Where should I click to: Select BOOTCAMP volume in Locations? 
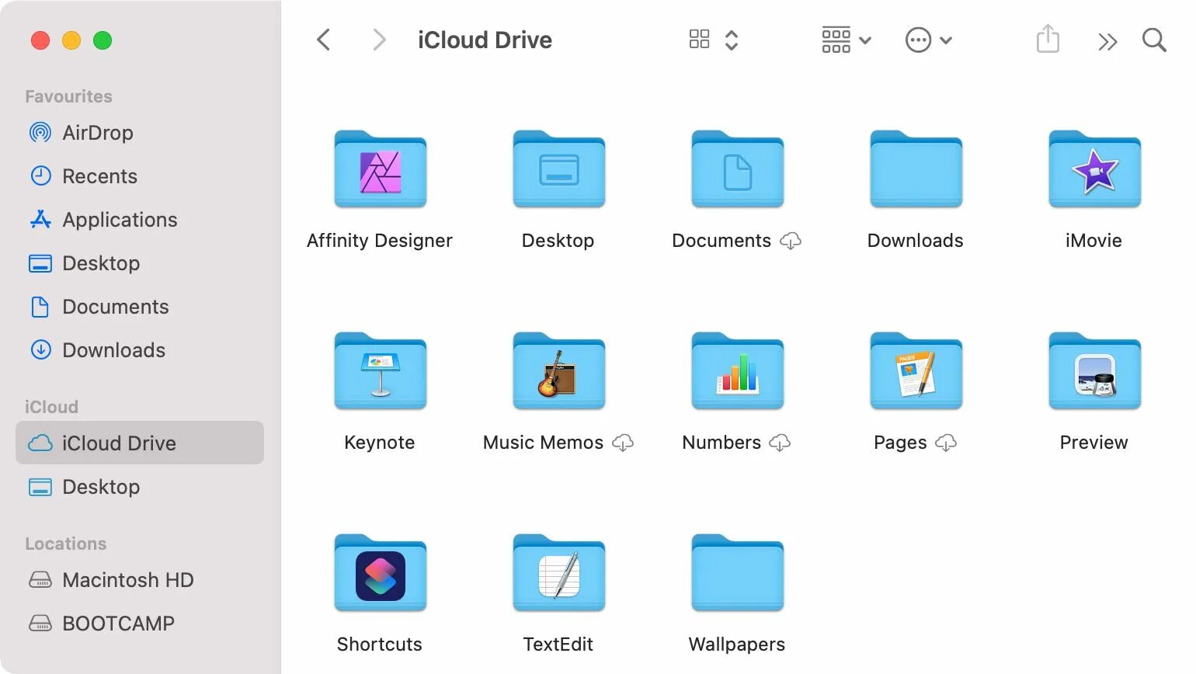click(x=140, y=624)
